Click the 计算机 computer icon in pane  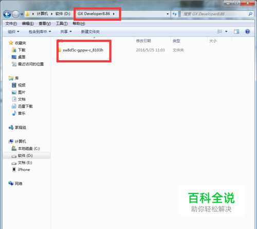[x=11, y=142]
